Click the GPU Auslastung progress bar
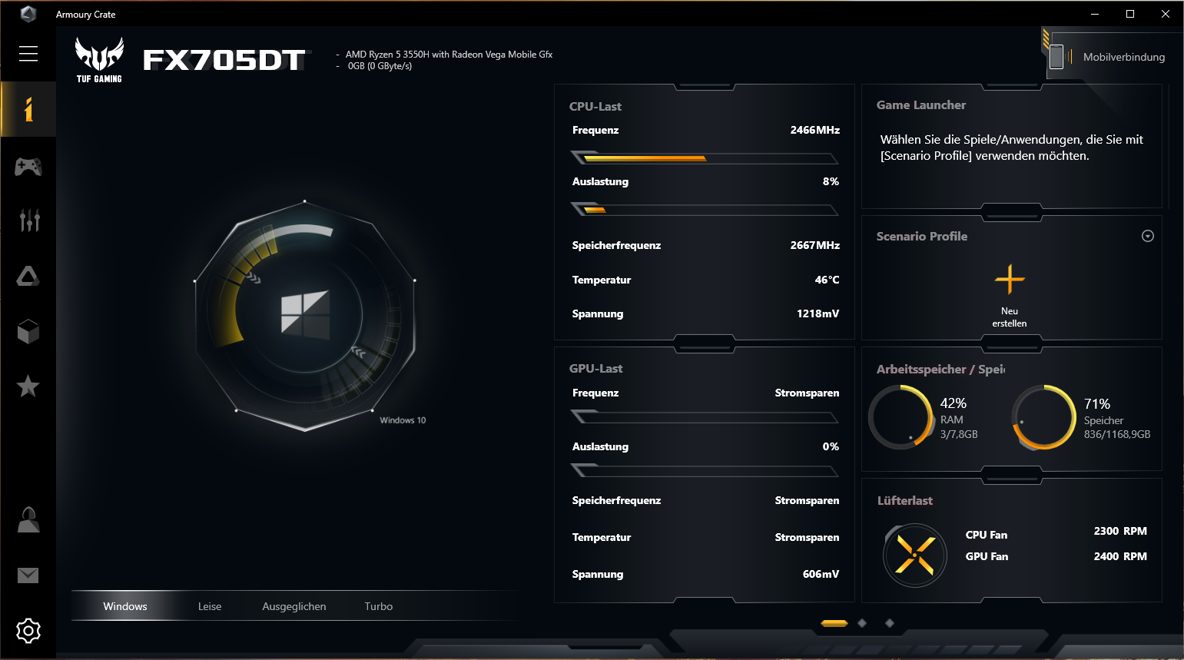Screen dimensions: 1184x660 [x=705, y=471]
